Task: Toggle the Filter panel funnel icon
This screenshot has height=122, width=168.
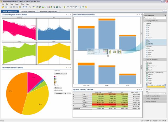Action: [80, 7]
